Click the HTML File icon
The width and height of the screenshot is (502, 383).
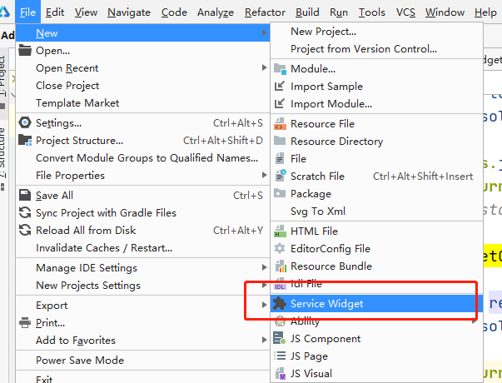[280, 231]
